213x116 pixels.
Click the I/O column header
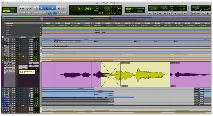(34, 37)
